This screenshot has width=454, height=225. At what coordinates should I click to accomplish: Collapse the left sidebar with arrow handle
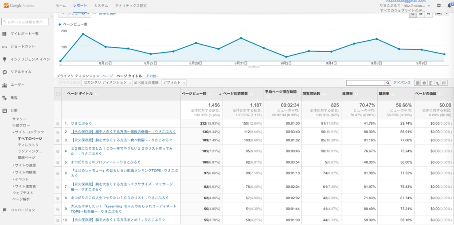[x=52, y=16]
